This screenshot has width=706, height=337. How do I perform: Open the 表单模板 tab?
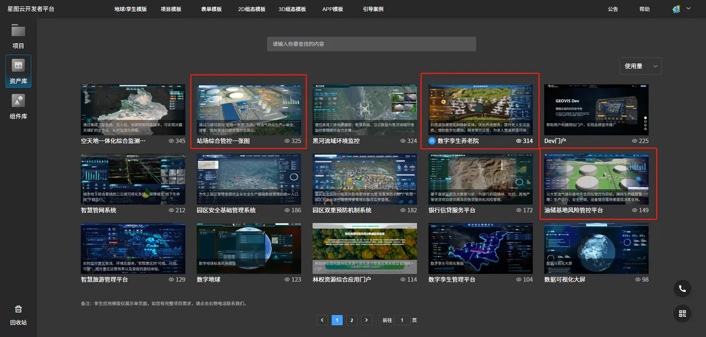(x=211, y=9)
